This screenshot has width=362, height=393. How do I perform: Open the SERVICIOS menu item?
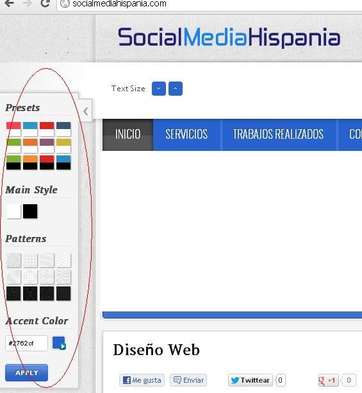point(186,135)
